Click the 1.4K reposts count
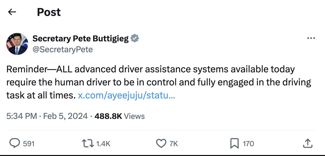The width and height of the screenshot is (325, 156). pos(103,144)
